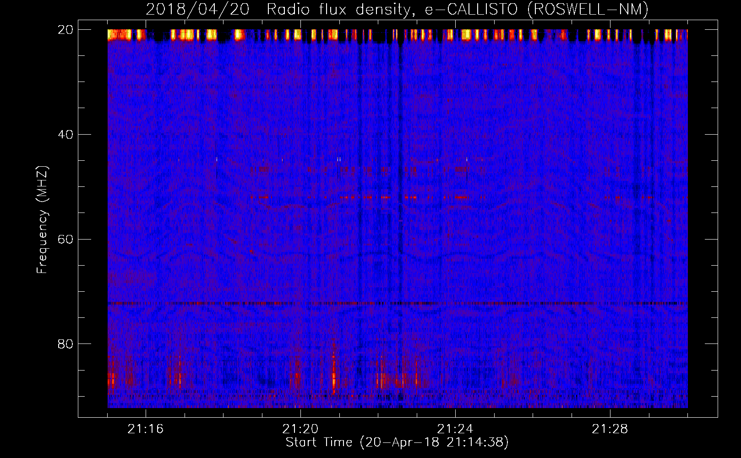Select the 20 MHz y-axis tick label

[65, 30]
